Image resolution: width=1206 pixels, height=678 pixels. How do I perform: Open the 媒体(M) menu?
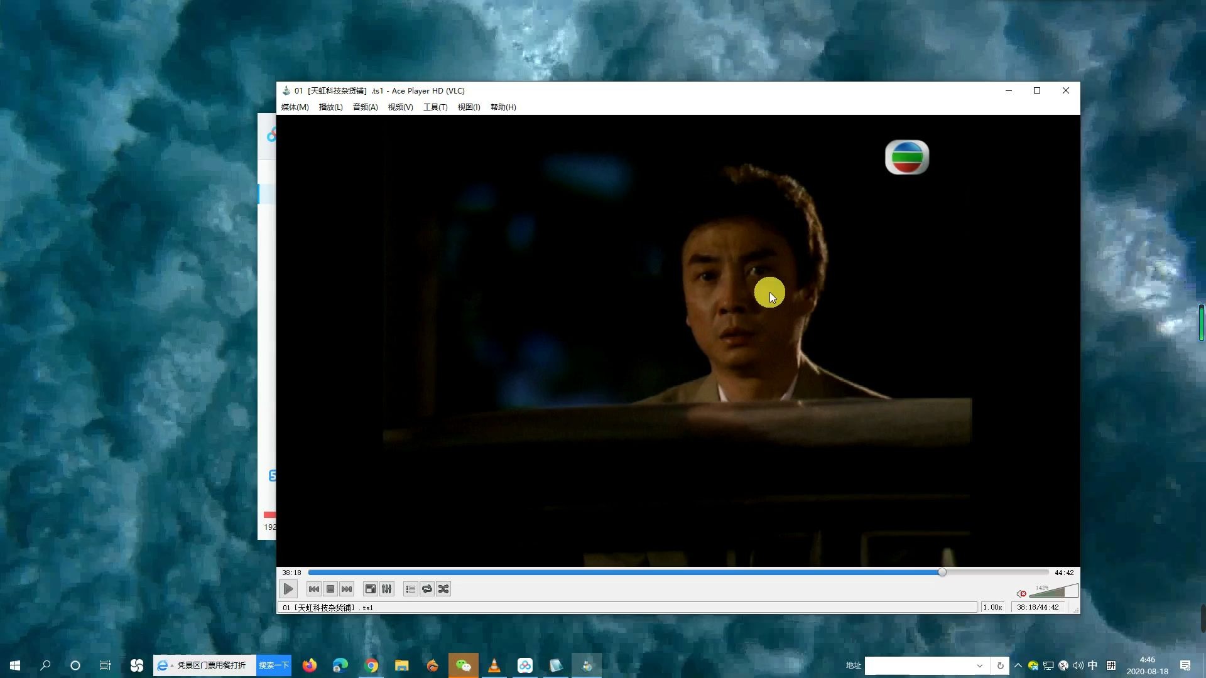click(295, 107)
